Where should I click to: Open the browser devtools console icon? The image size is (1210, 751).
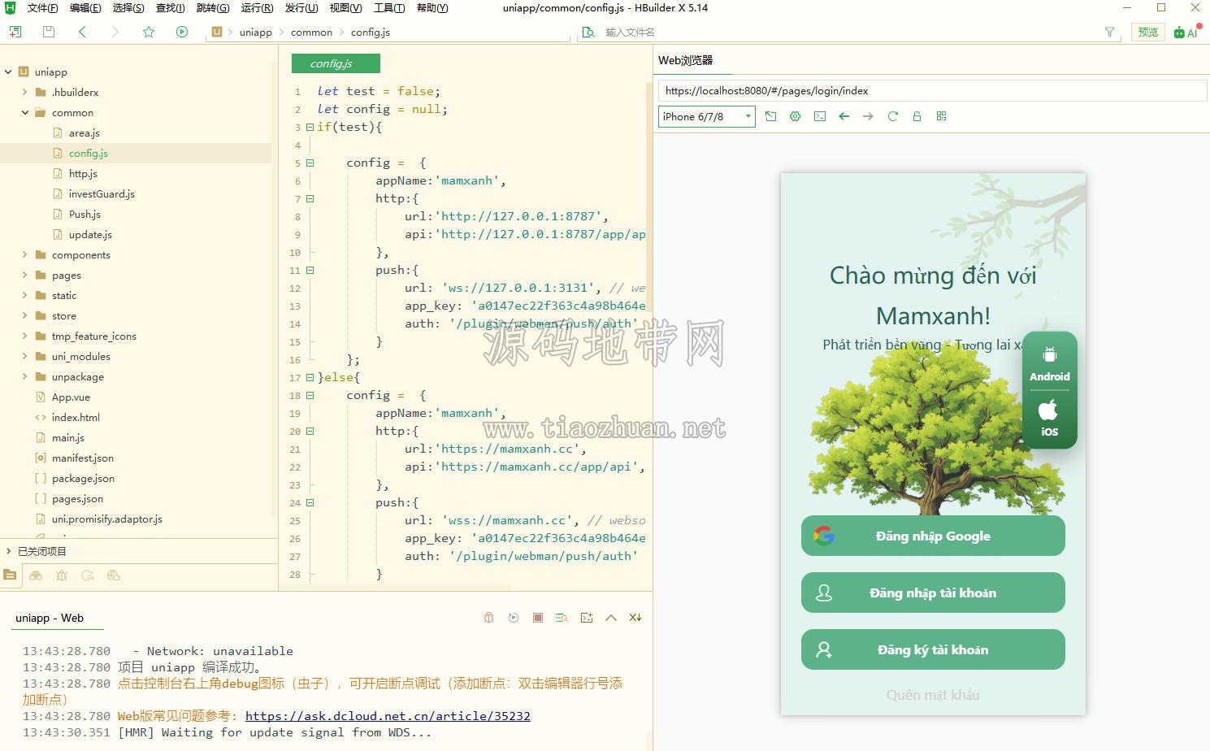coord(820,116)
